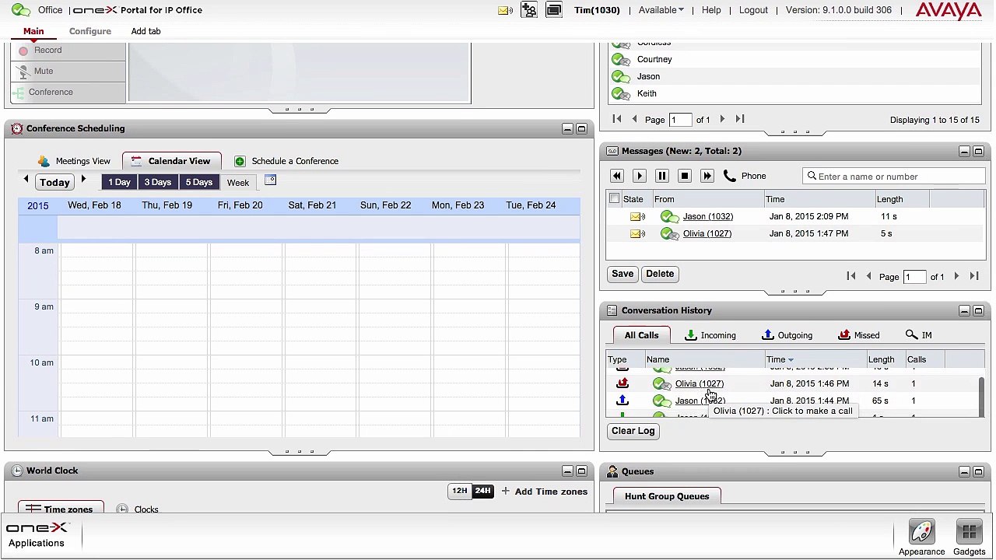Go to last messages page
The width and height of the screenshot is (996, 560).
[974, 276]
